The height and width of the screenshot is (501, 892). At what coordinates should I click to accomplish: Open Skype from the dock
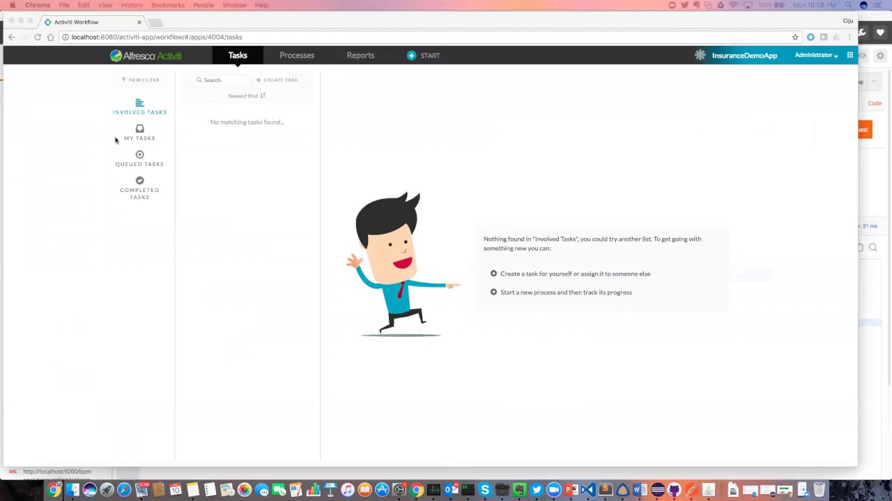[x=485, y=490]
